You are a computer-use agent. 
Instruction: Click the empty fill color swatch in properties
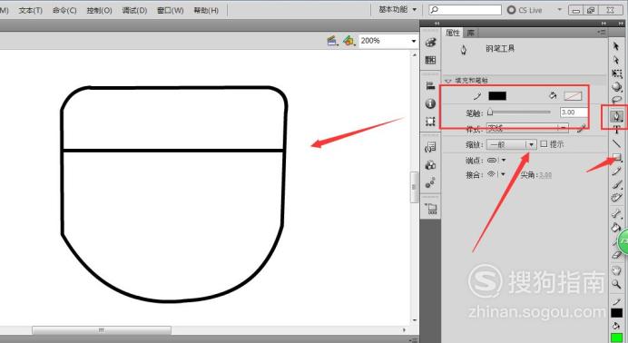click(573, 95)
